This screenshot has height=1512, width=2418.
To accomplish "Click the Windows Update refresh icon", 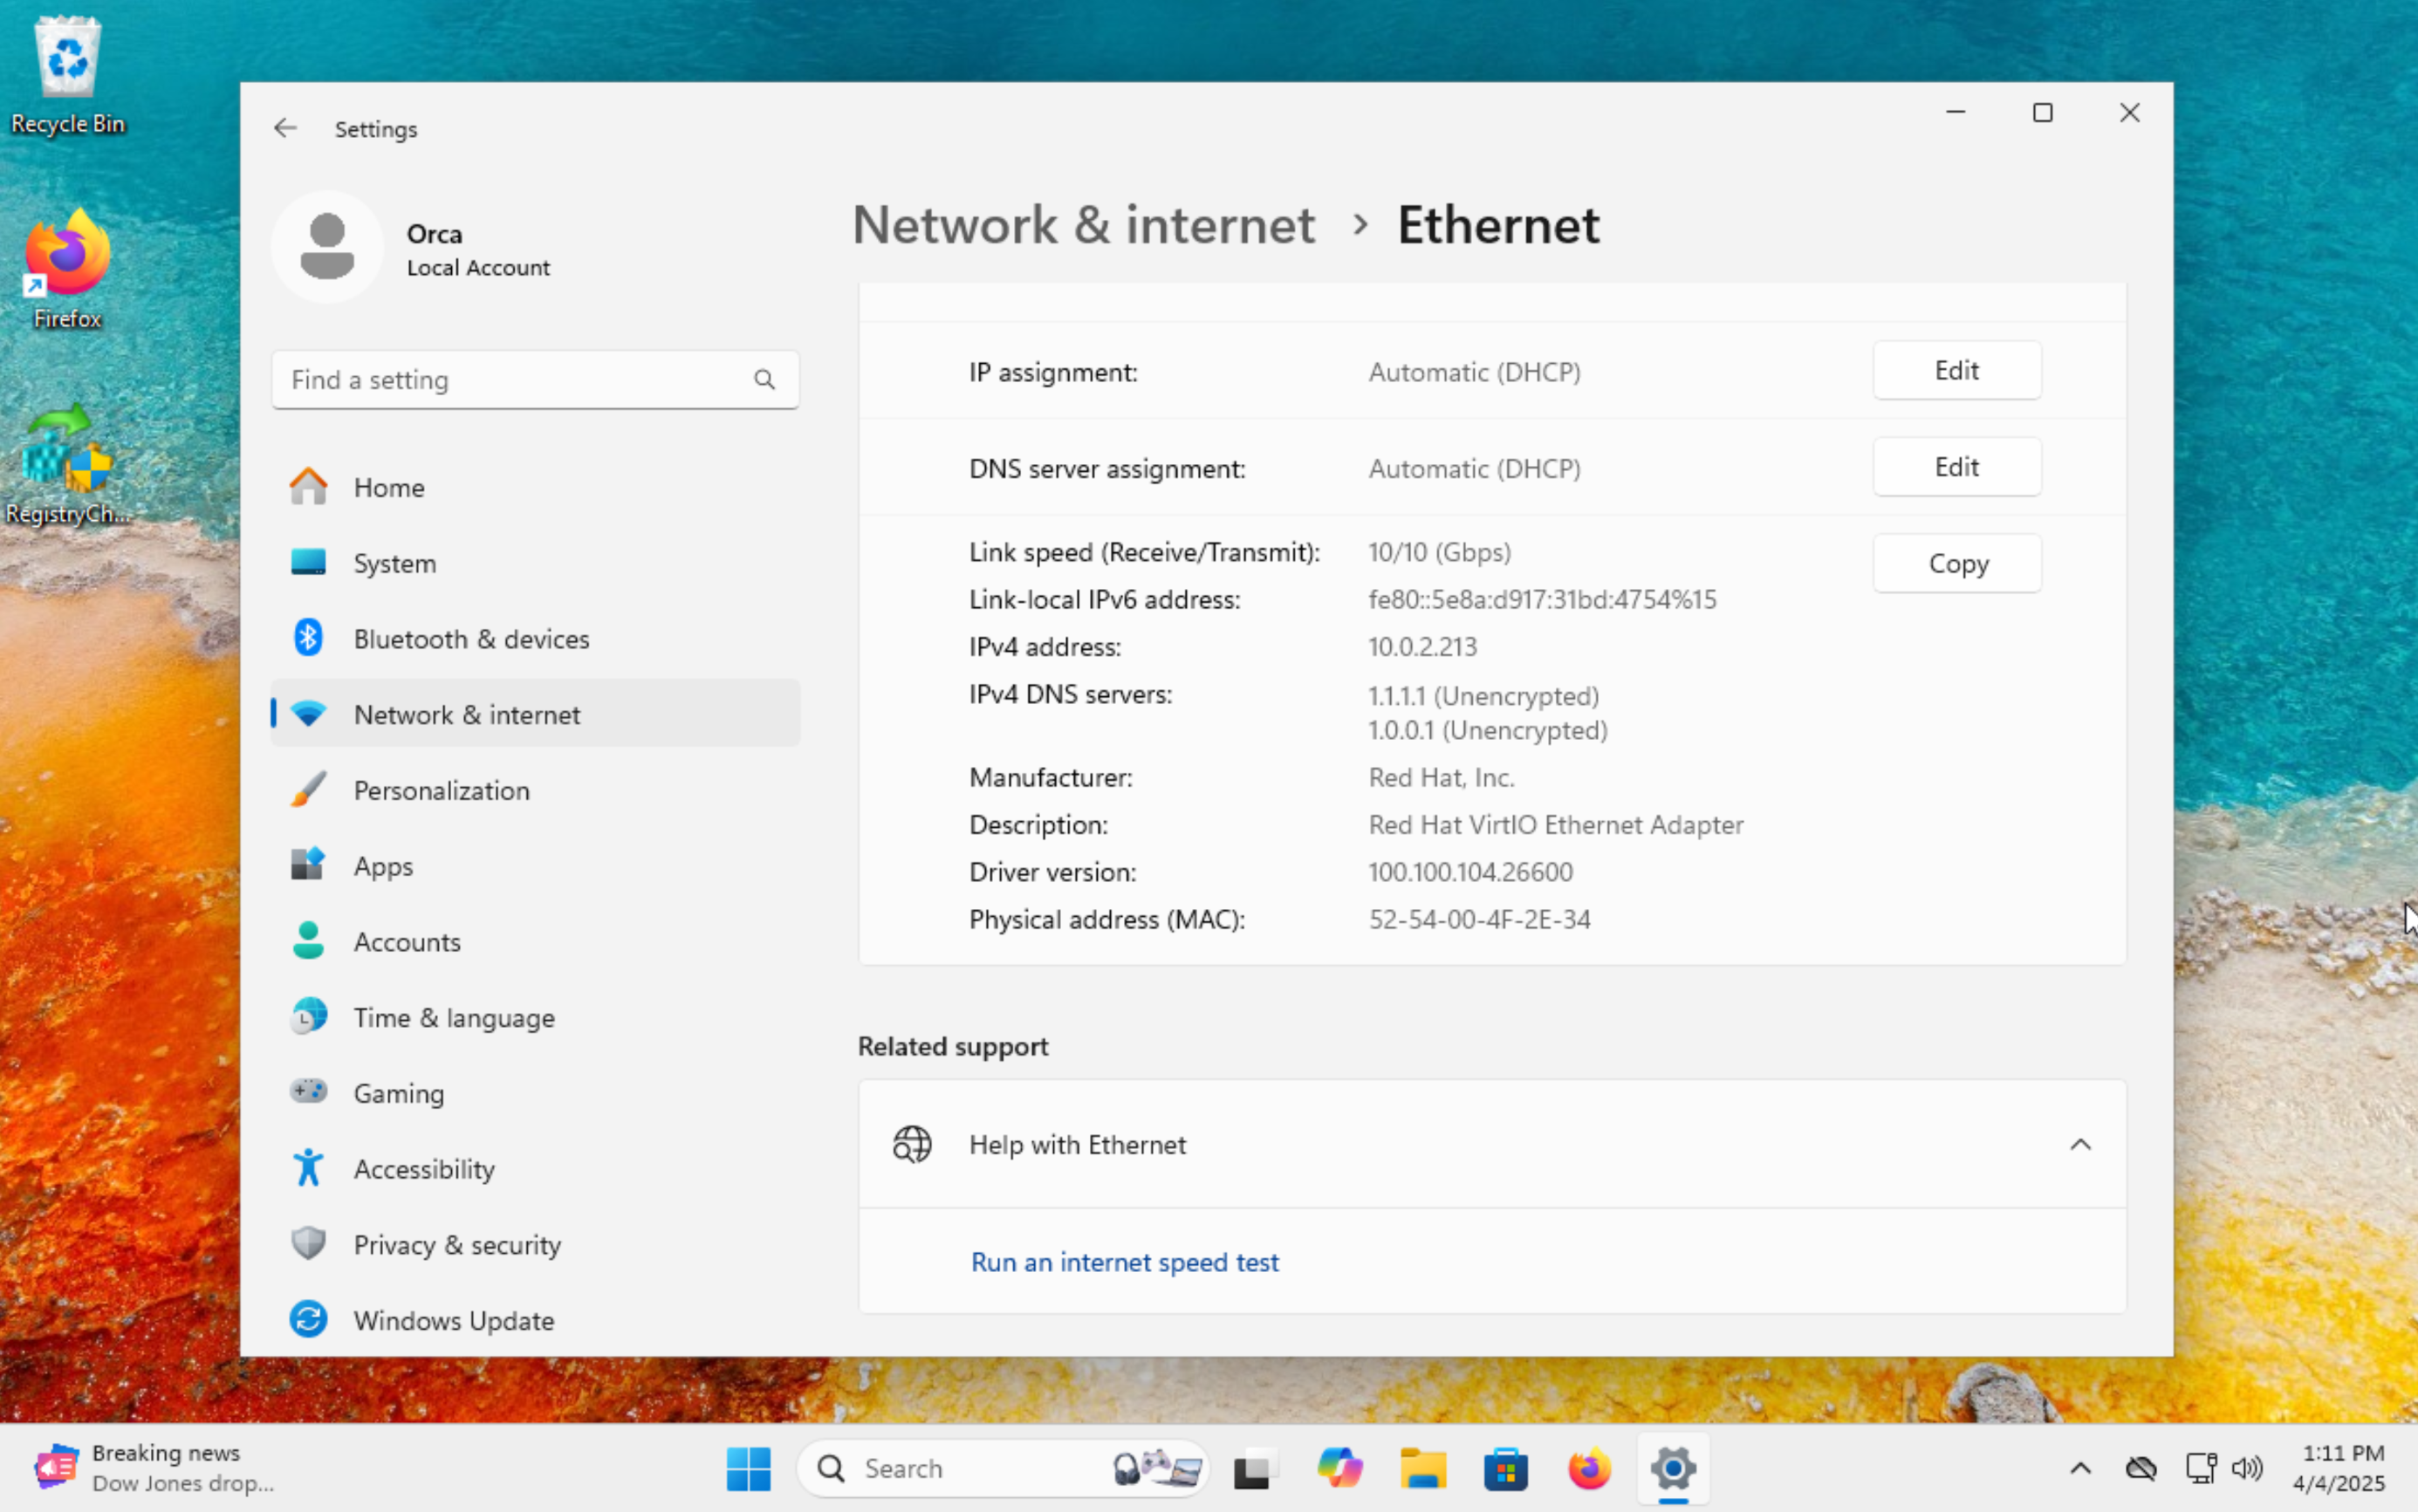I will coord(308,1319).
